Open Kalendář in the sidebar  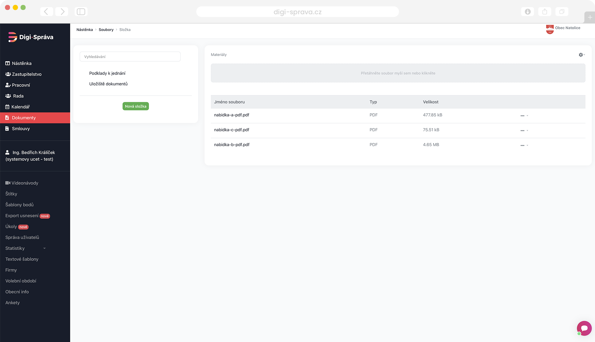click(20, 107)
